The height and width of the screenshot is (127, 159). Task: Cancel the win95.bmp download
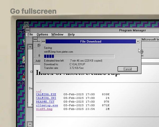point(127,69)
